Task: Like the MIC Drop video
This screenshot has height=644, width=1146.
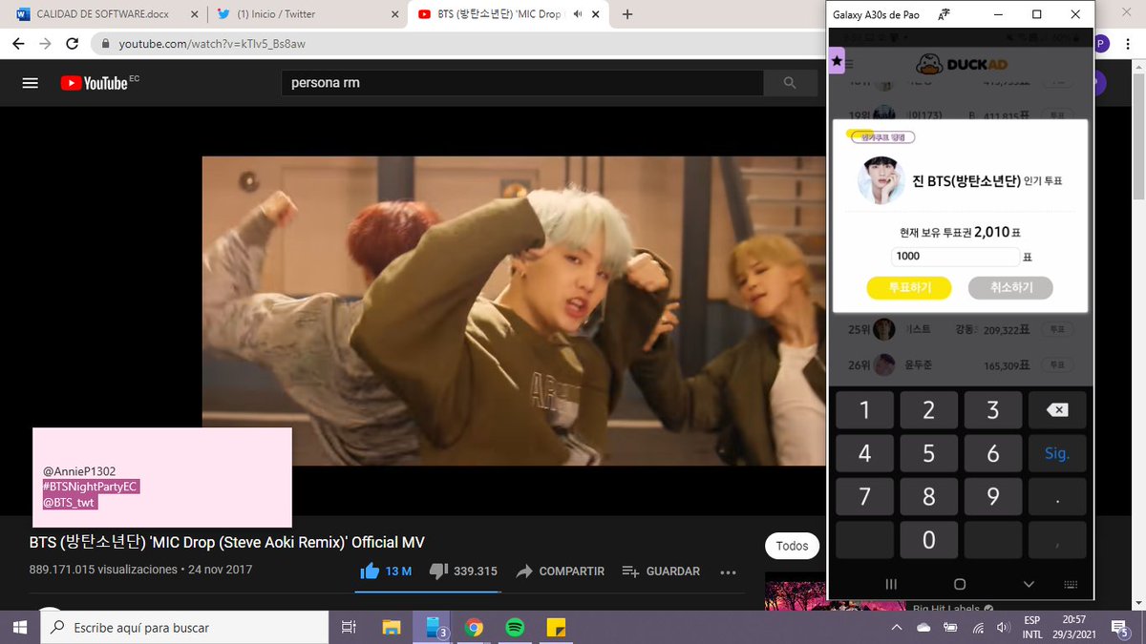Action: (x=386, y=571)
